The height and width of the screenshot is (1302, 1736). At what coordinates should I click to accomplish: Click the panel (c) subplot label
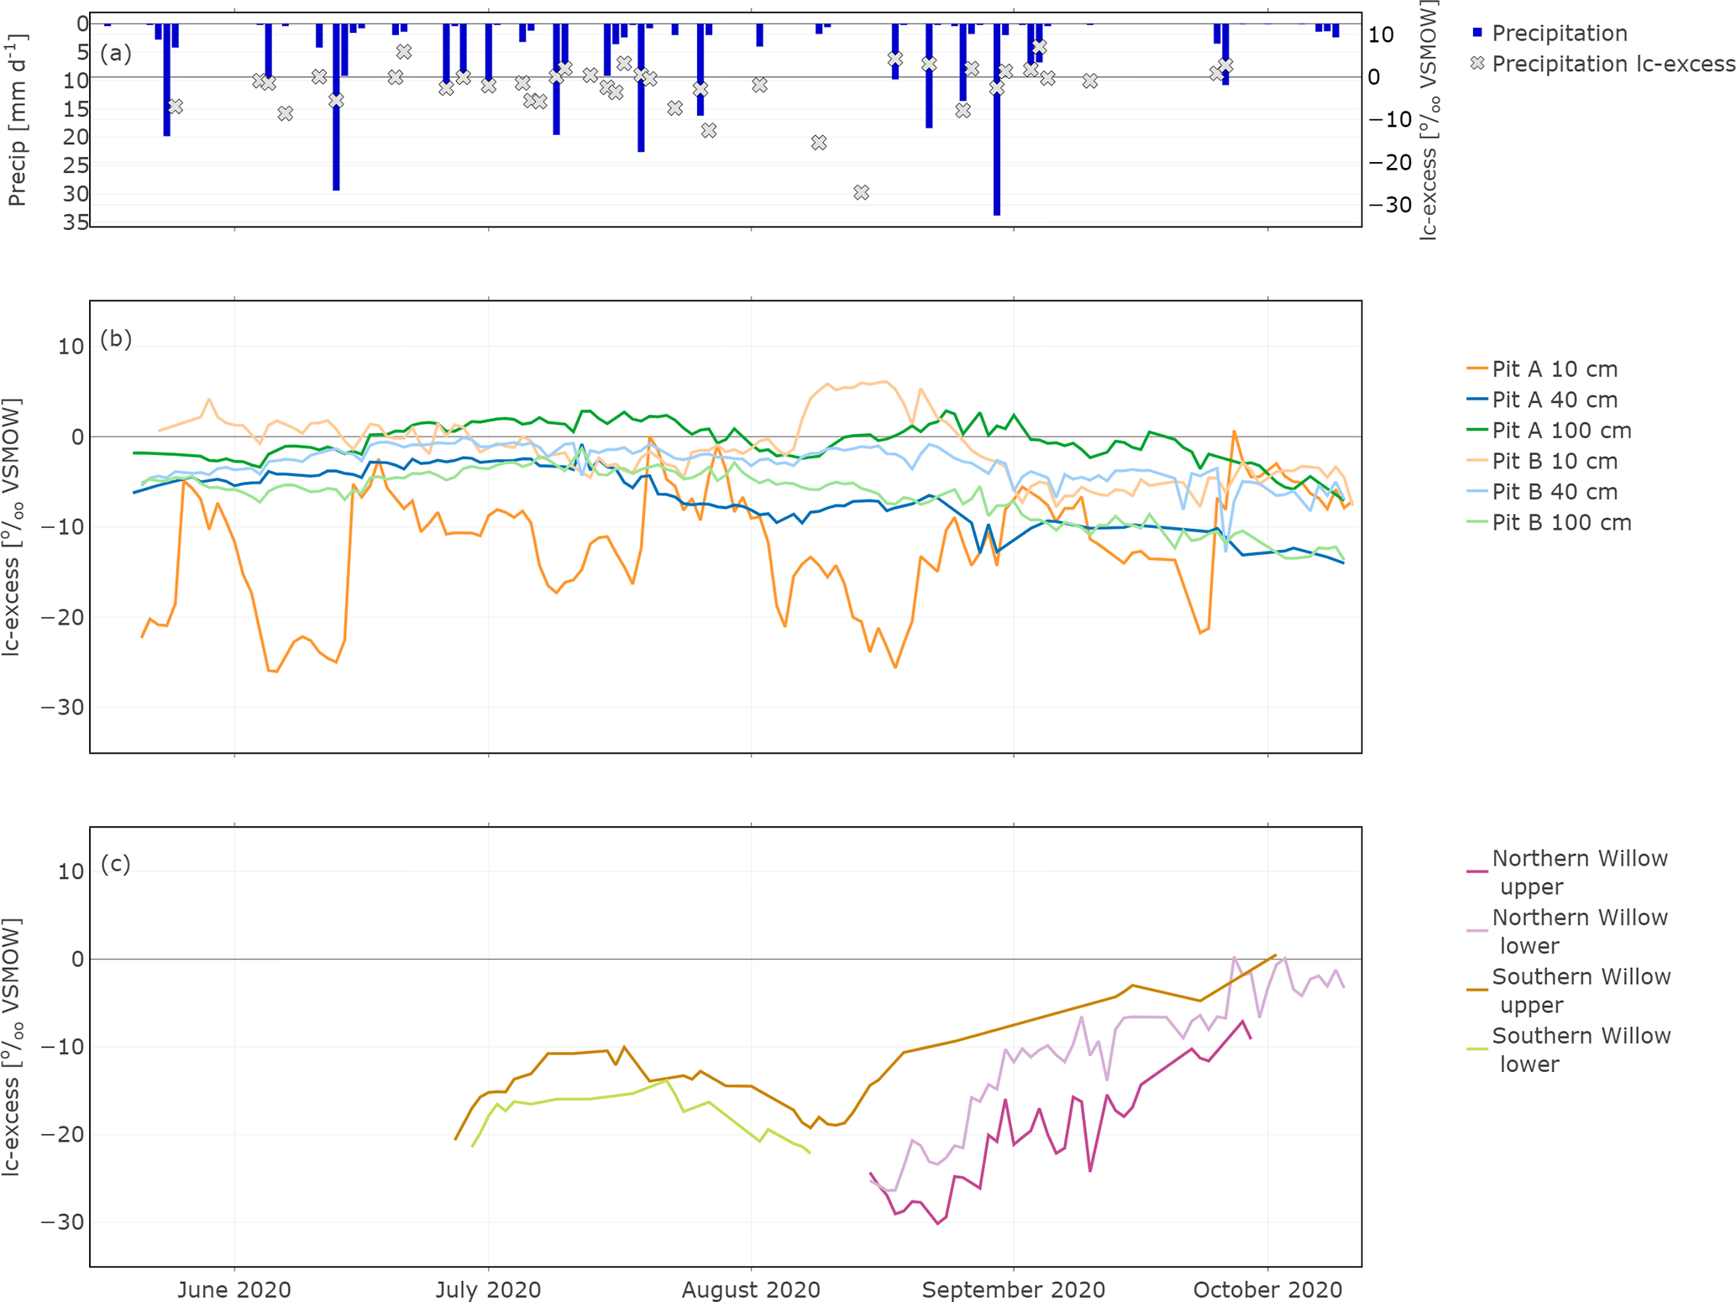pos(116,864)
